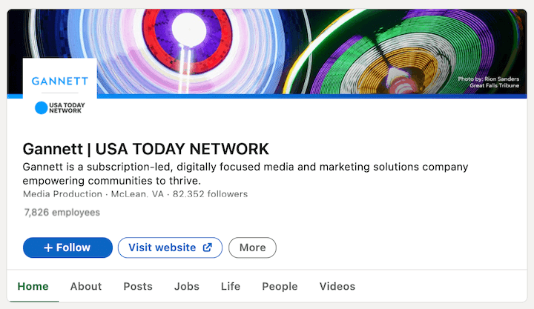Image resolution: width=534 pixels, height=309 pixels.
Task: Click the Gannett logo in profile image
Action: coord(60,81)
